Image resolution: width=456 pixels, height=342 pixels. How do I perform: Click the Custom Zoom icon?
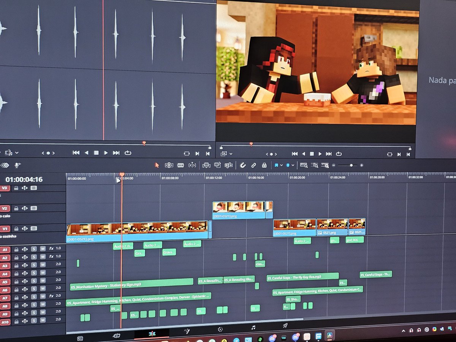point(325,165)
